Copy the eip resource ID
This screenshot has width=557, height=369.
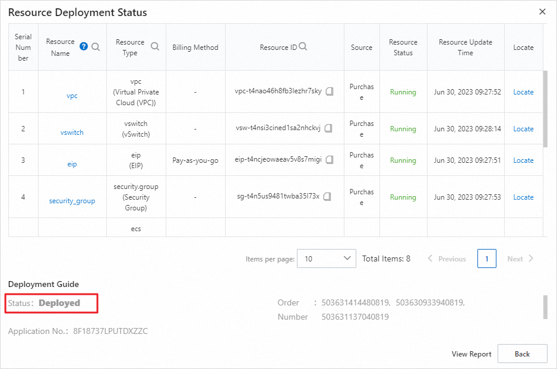click(329, 160)
